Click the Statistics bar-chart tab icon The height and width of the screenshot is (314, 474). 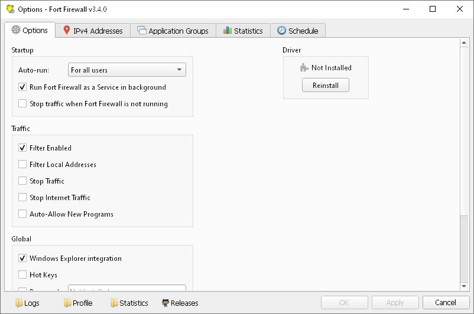click(x=228, y=31)
